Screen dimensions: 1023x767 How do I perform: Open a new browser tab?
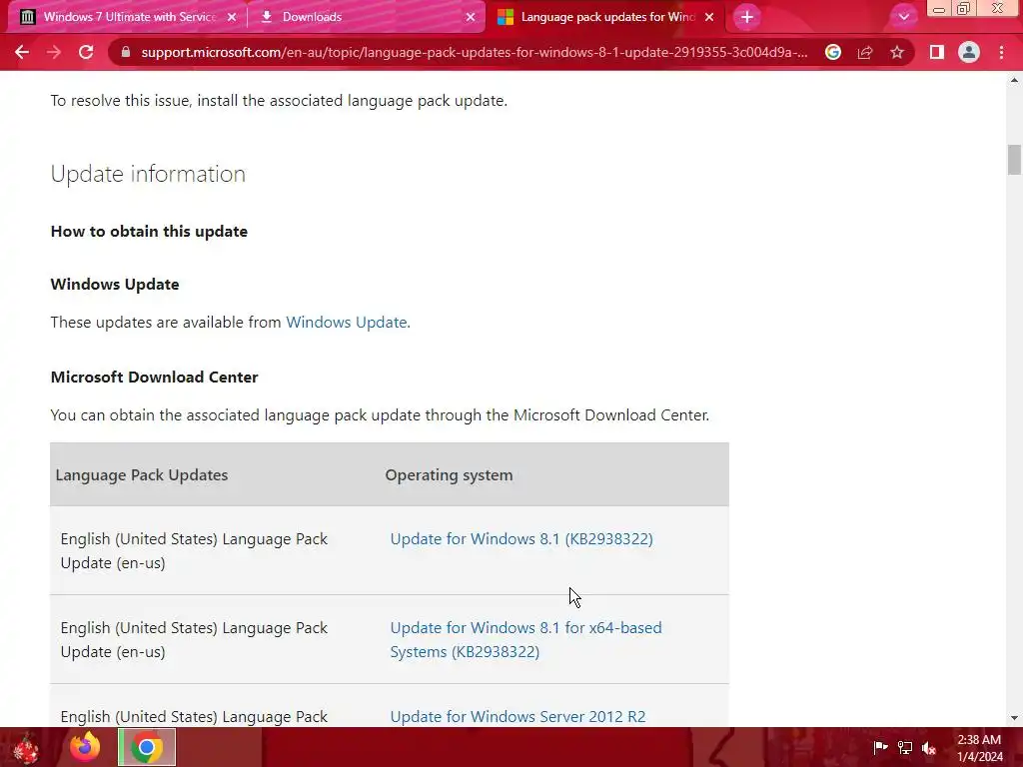pos(747,17)
